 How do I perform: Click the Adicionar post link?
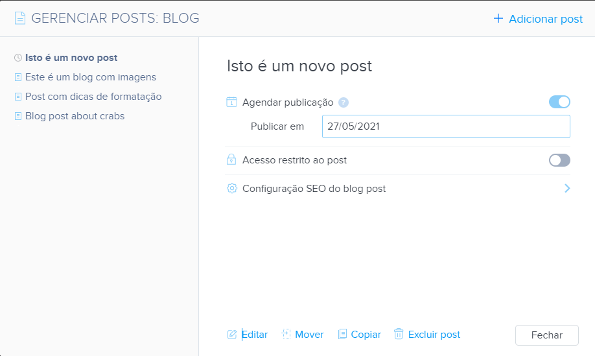pyautogui.click(x=546, y=19)
